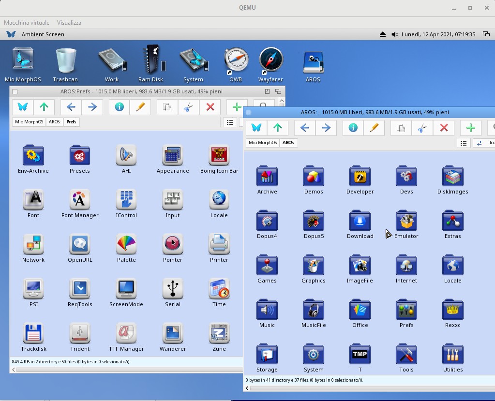Click the pencil rename icon in AROS window

374,128
